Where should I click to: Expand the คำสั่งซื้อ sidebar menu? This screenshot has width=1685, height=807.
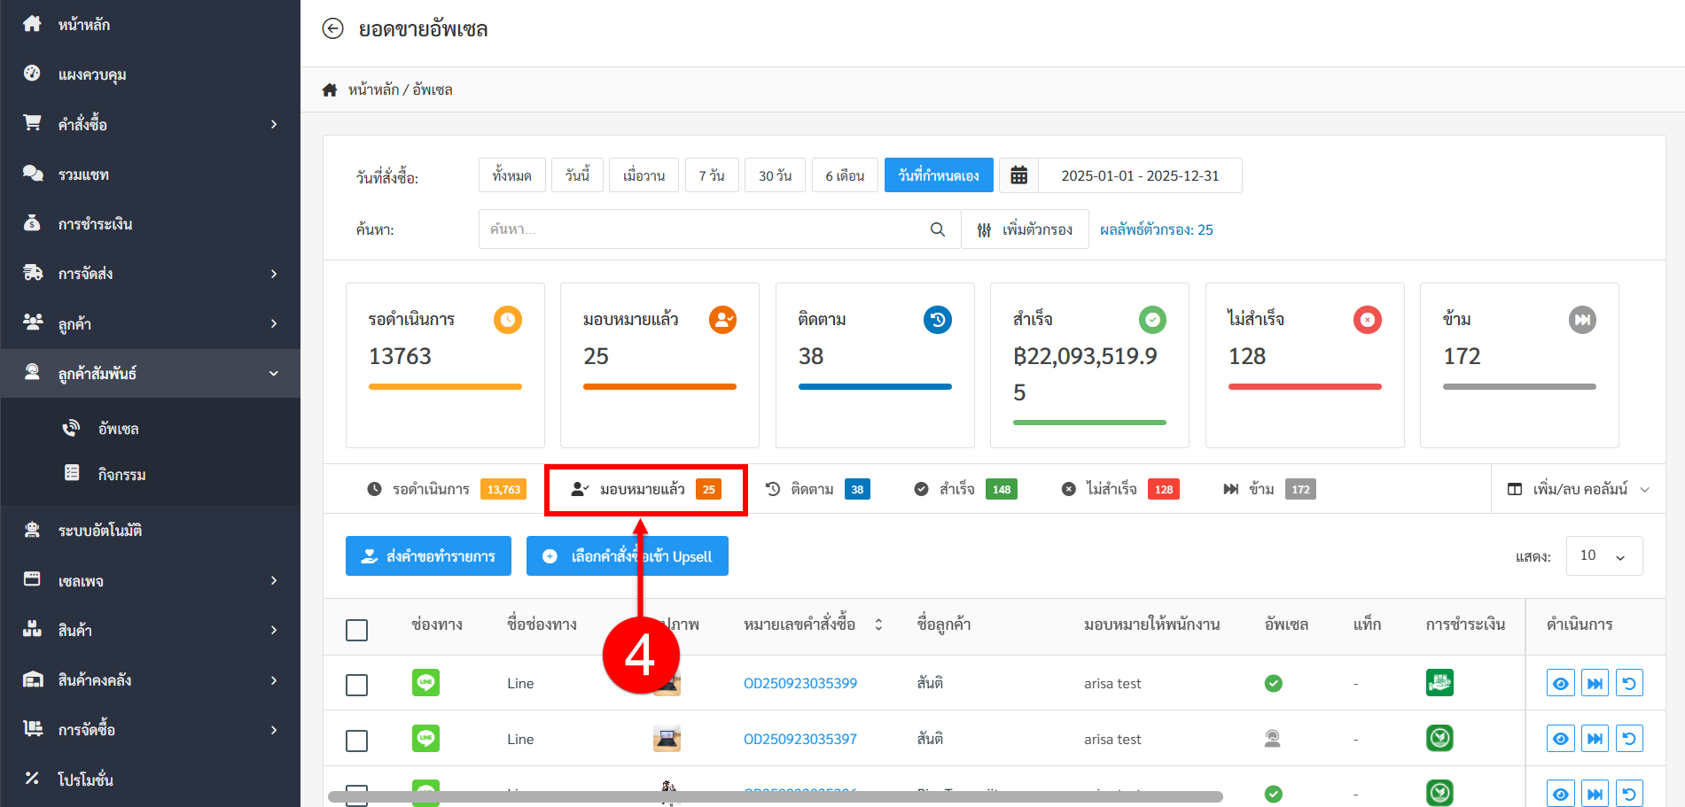point(151,124)
